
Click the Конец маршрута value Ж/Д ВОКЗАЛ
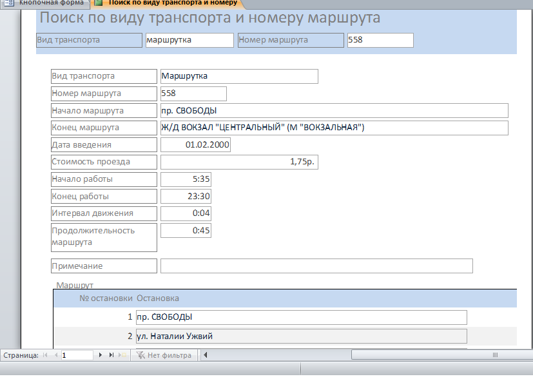point(334,128)
